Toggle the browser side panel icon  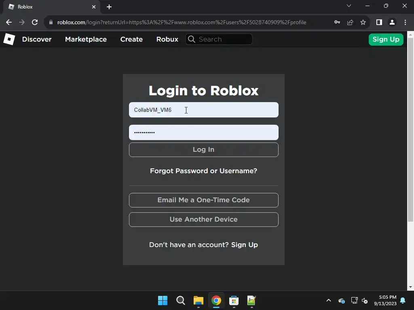379,23
